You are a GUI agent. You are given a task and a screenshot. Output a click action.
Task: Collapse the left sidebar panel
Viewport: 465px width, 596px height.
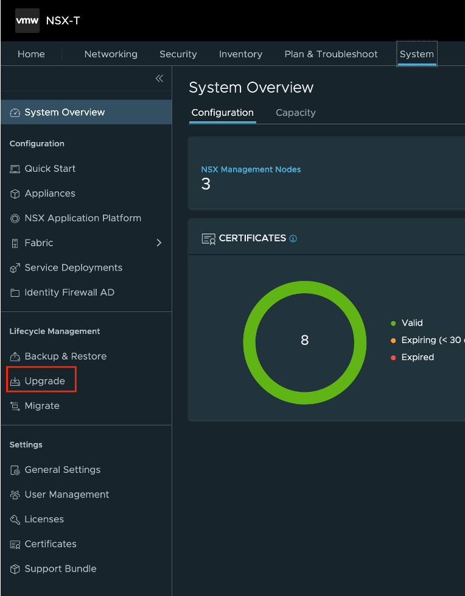(x=159, y=78)
